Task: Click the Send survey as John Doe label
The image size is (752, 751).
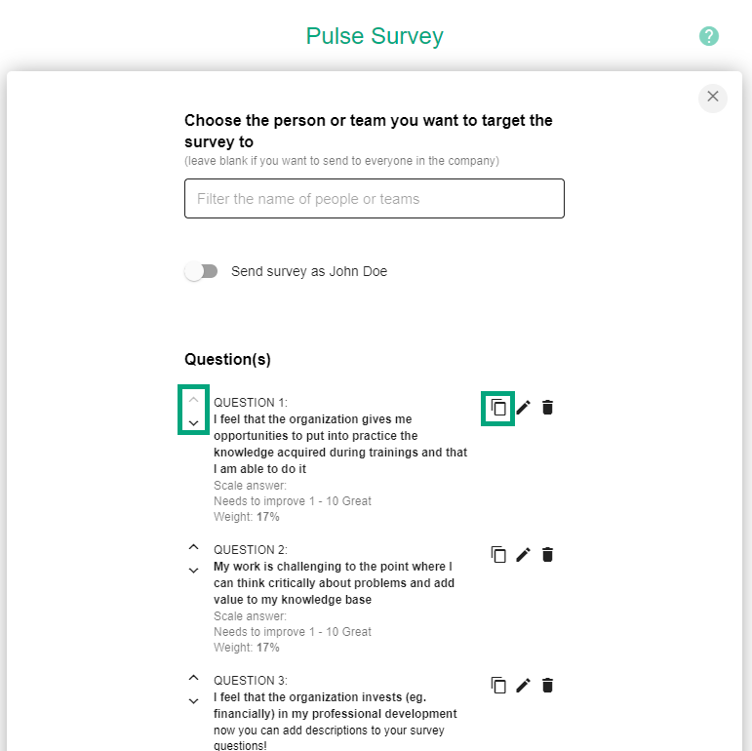Action: [309, 271]
